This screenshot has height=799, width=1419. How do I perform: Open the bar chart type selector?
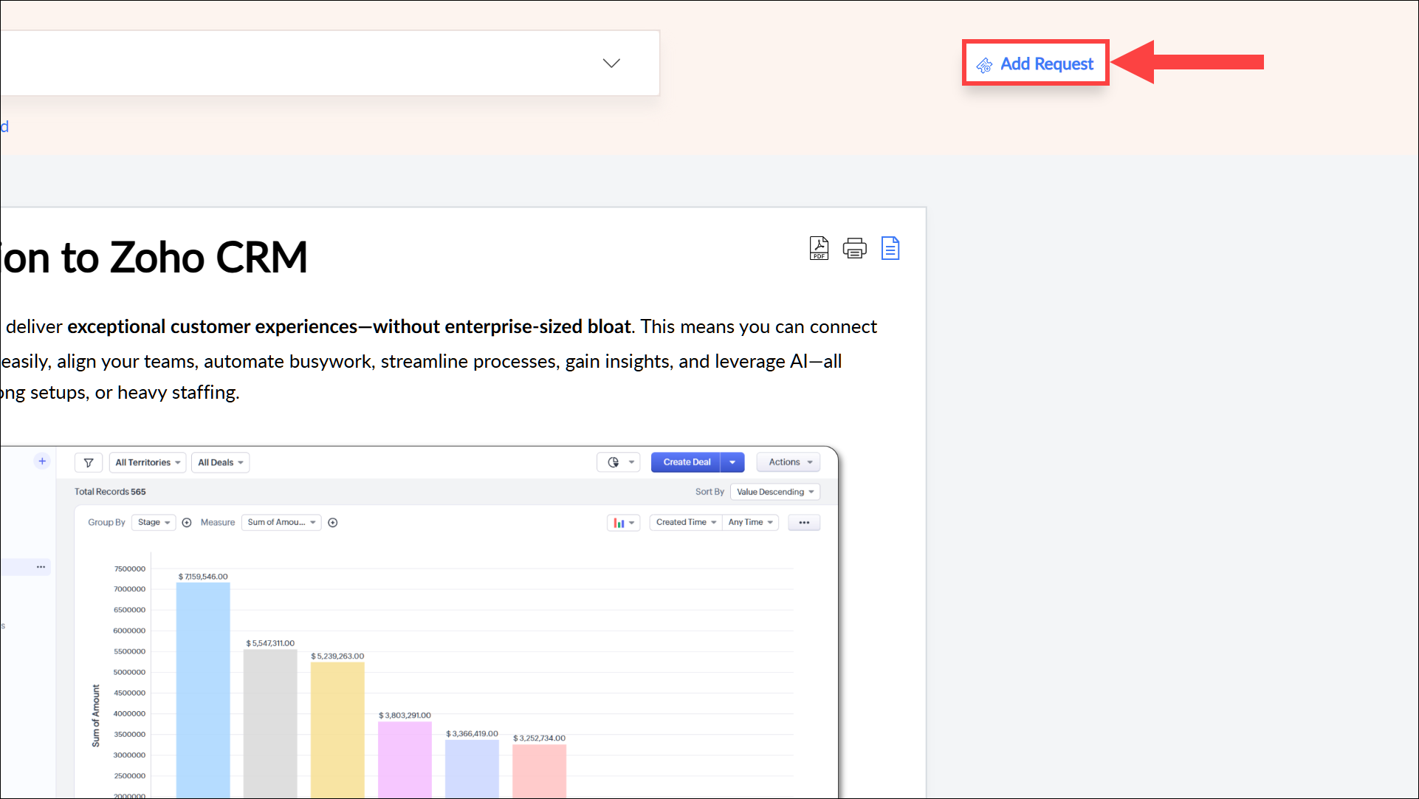623,523
